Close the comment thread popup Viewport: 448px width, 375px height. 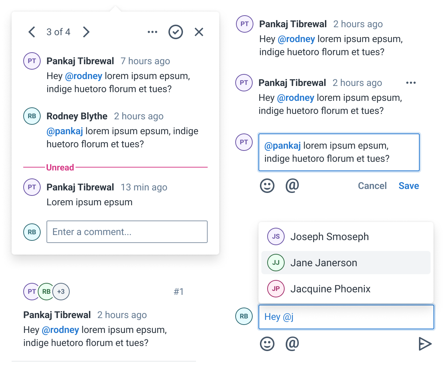[199, 32]
